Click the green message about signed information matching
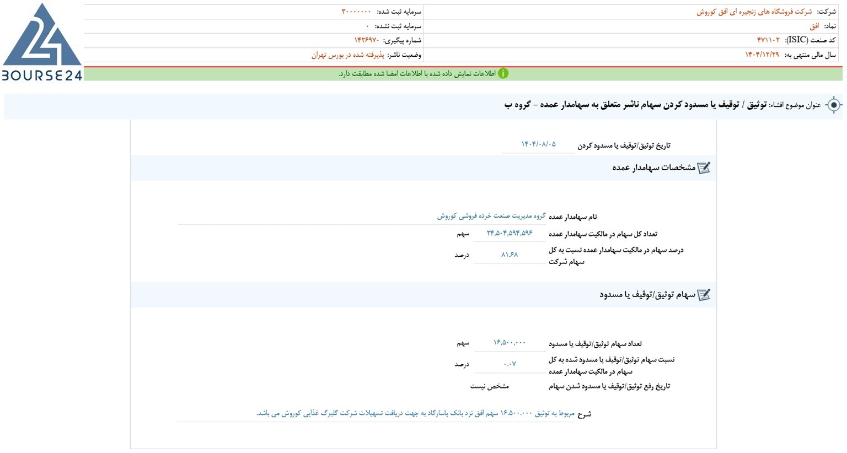Image resolution: width=847 pixels, height=453 pixels. [417, 74]
